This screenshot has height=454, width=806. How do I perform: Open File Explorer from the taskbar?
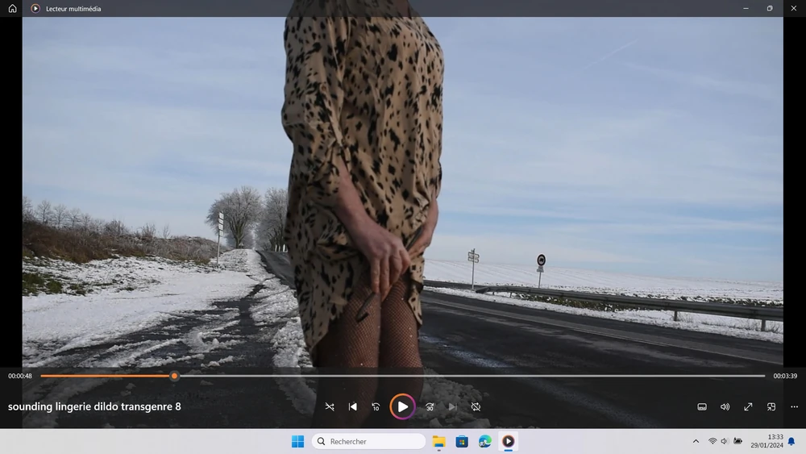pyautogui.click(x=439, y=441)
